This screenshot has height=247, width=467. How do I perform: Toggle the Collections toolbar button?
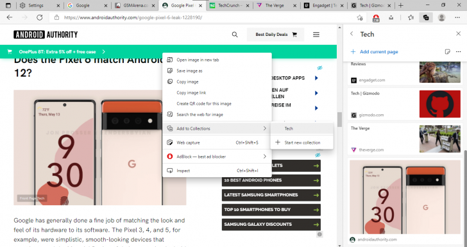[426, 17]
